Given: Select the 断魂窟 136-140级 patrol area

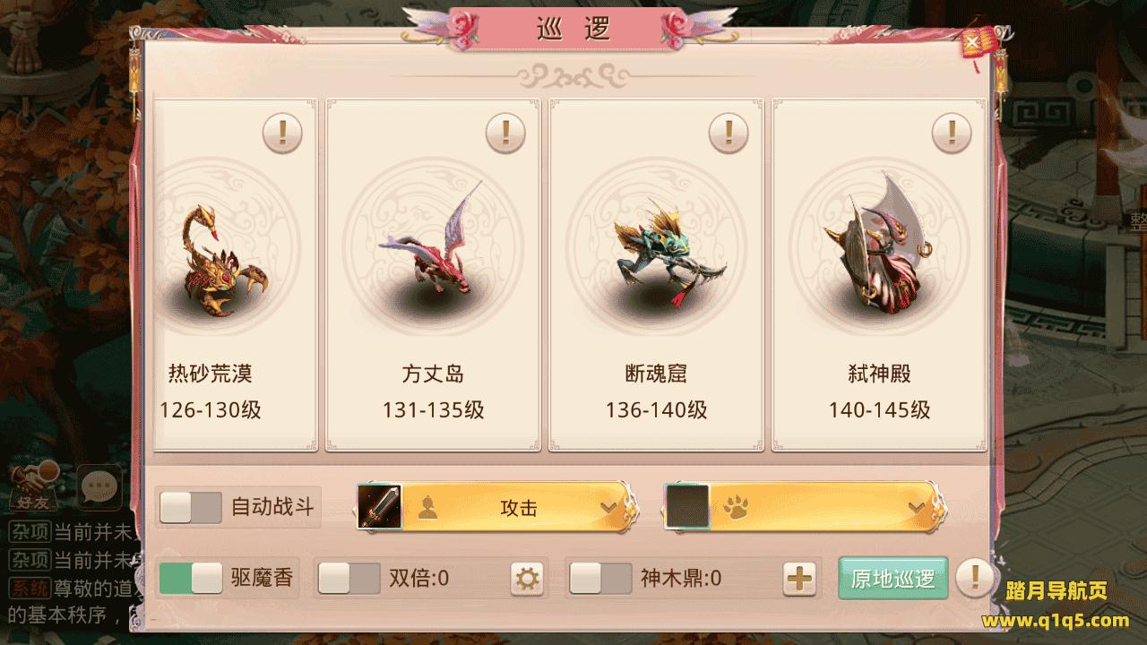Looking at the screenshot, I should tap(656, 275).
